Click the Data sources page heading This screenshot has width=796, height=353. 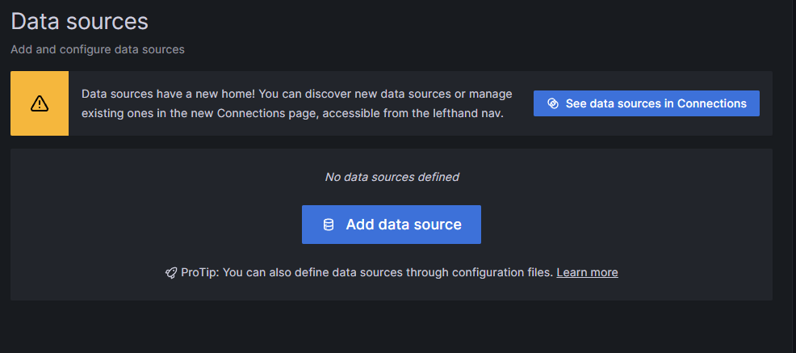(x=80, y=22)
